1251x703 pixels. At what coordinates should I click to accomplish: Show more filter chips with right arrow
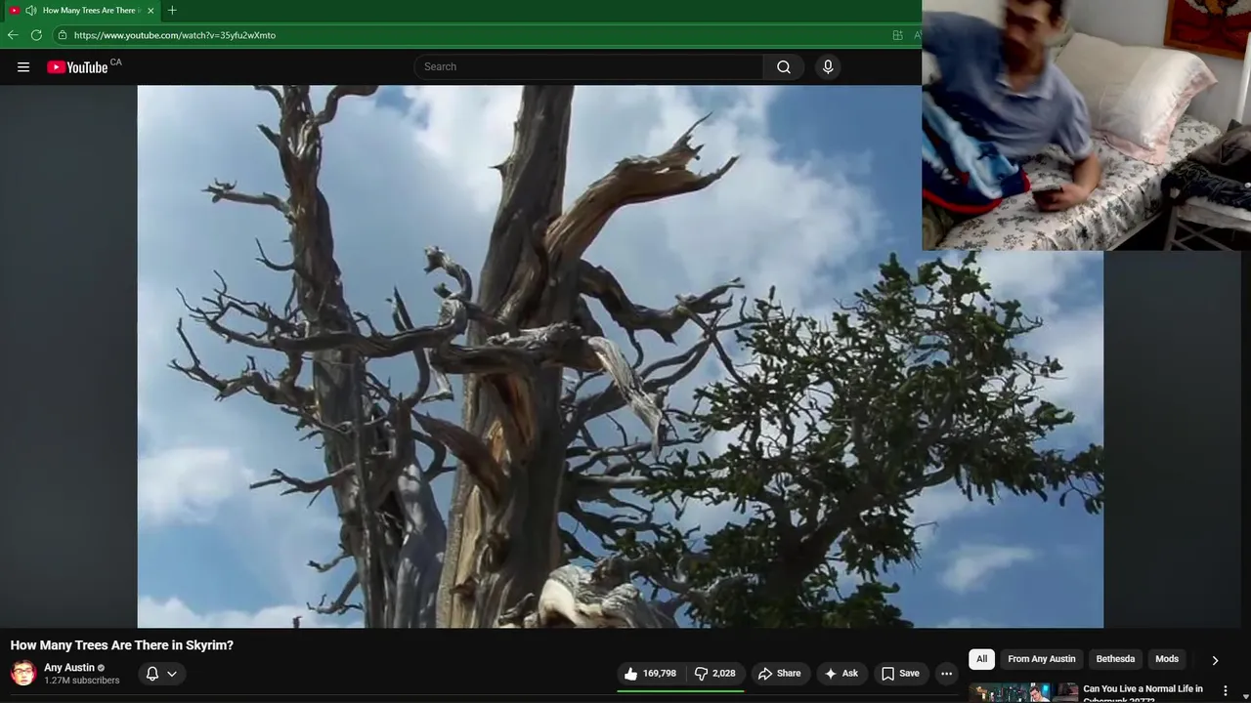point(1215,660)
